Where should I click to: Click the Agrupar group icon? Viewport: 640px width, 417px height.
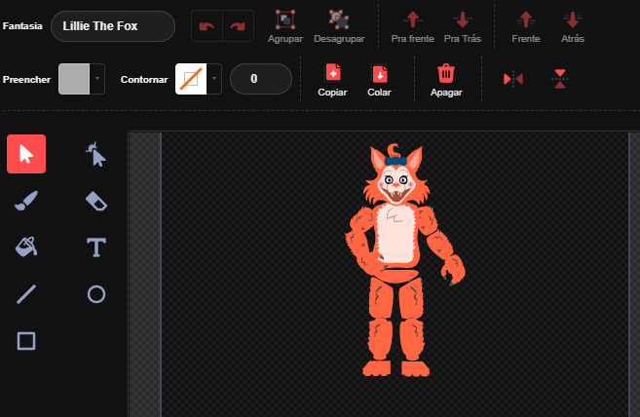(285, 26)
